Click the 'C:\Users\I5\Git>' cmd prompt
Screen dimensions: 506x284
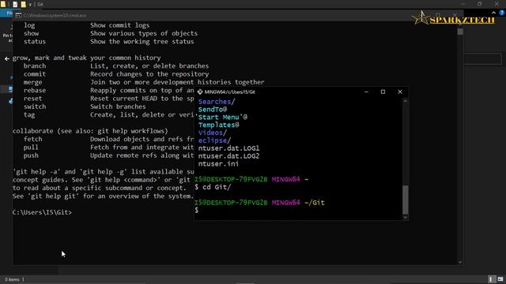point(42,212)
